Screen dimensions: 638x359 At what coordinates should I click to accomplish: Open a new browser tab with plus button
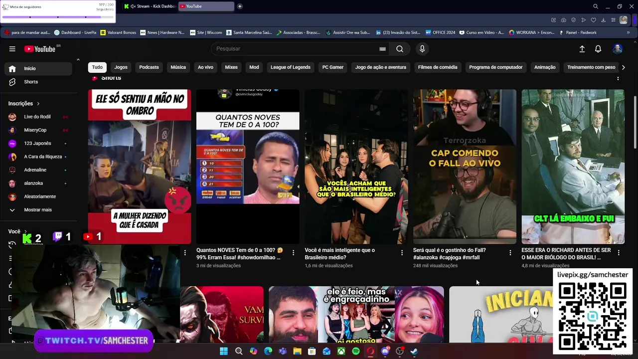(x=240, y=6)
